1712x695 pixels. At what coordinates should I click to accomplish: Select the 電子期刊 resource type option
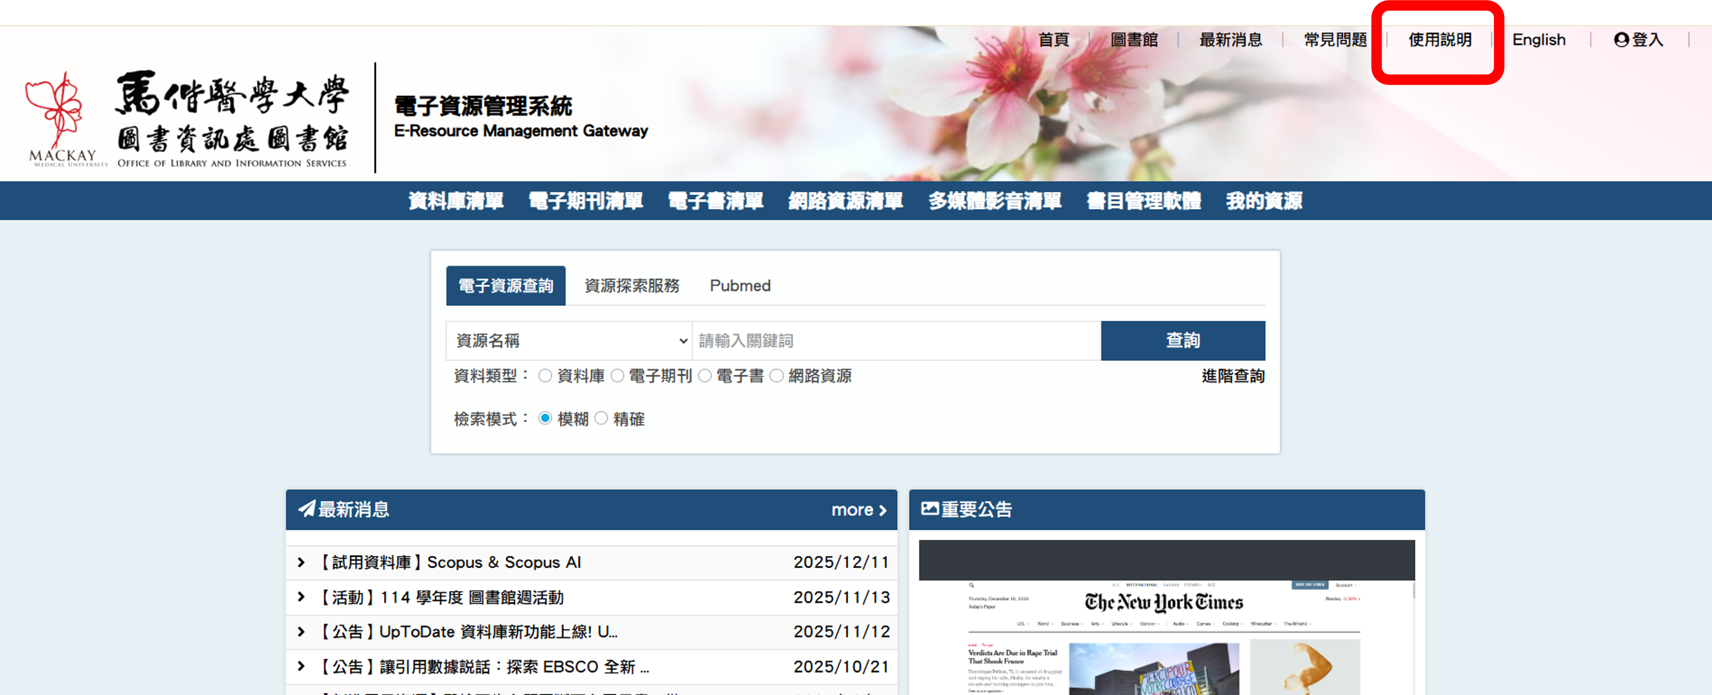click(x=618, y=375)
